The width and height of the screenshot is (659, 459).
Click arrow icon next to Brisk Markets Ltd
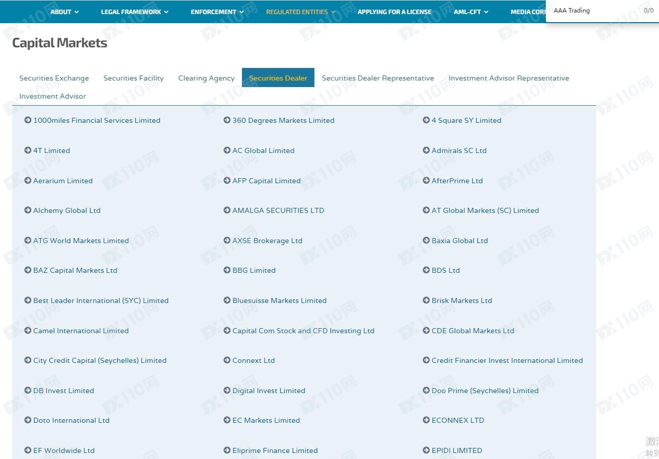click(426, 300)
